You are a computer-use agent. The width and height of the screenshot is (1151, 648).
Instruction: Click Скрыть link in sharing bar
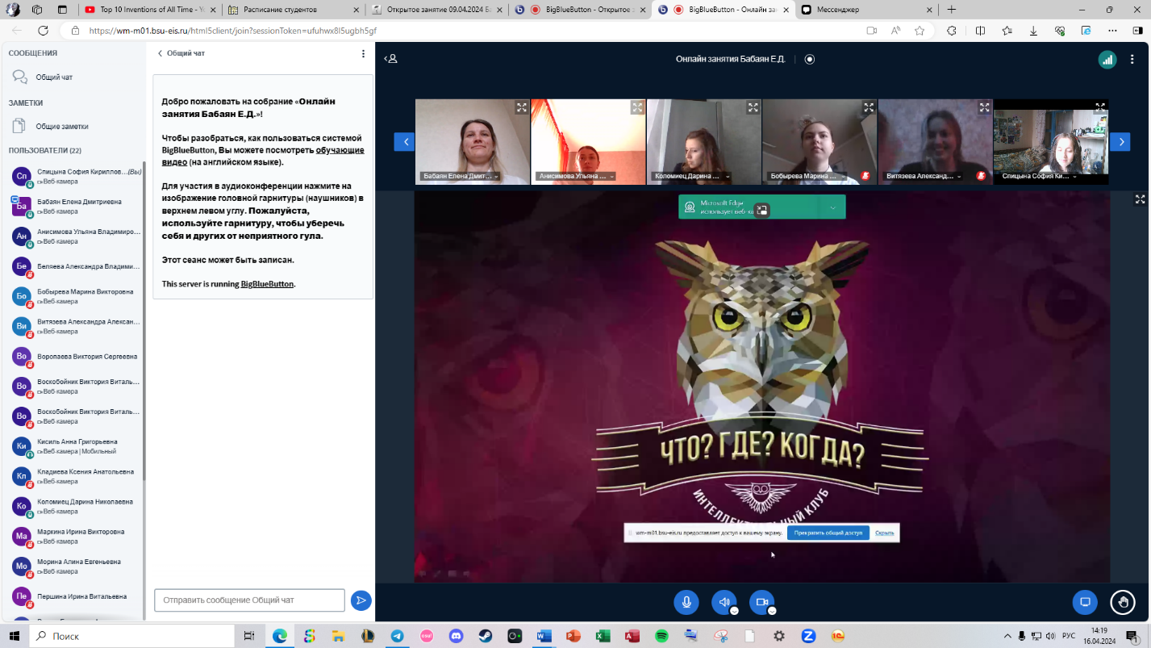pos(884,533)
